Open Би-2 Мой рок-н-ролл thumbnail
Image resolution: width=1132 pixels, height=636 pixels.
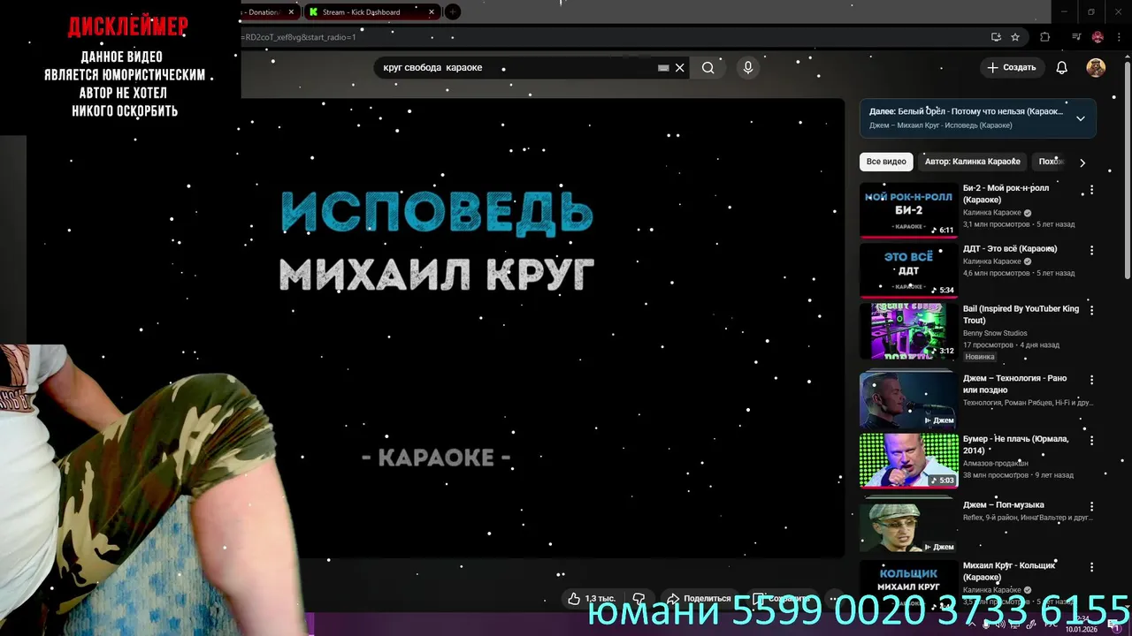tap(908, 210)
